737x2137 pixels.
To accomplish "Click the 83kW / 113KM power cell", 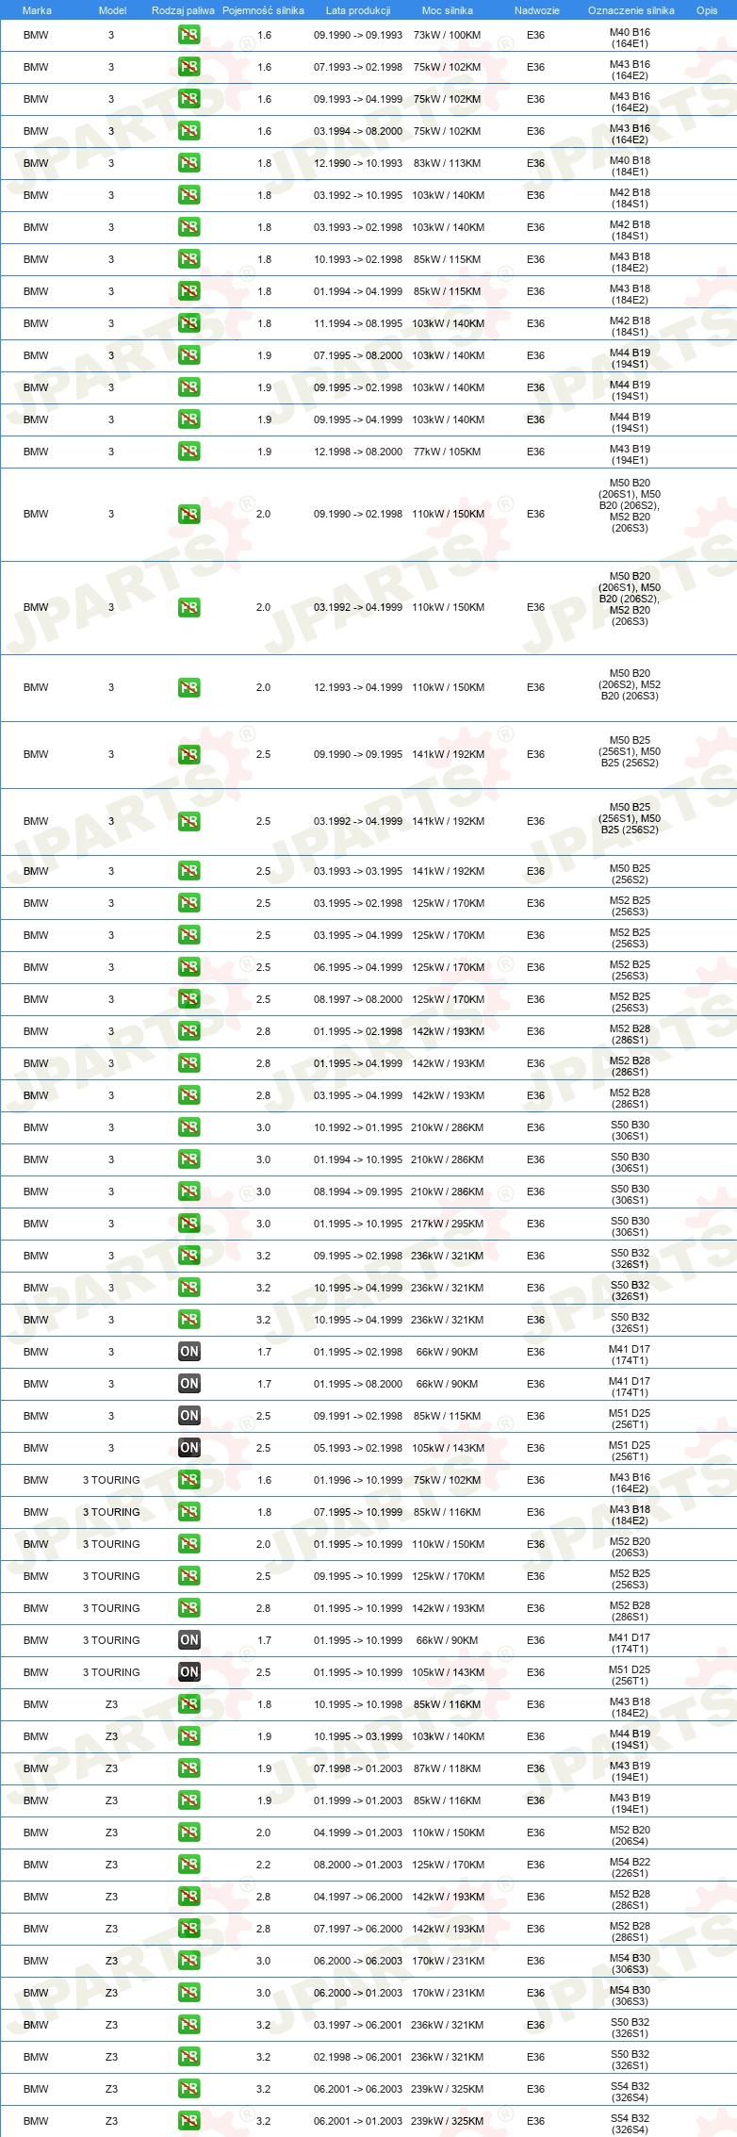I will coord(447,163).
